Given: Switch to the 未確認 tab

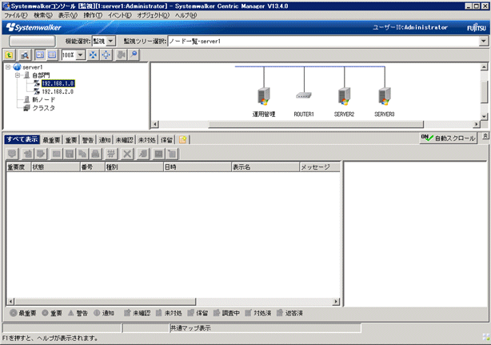Looking at the screenshot, I should 124,140.
